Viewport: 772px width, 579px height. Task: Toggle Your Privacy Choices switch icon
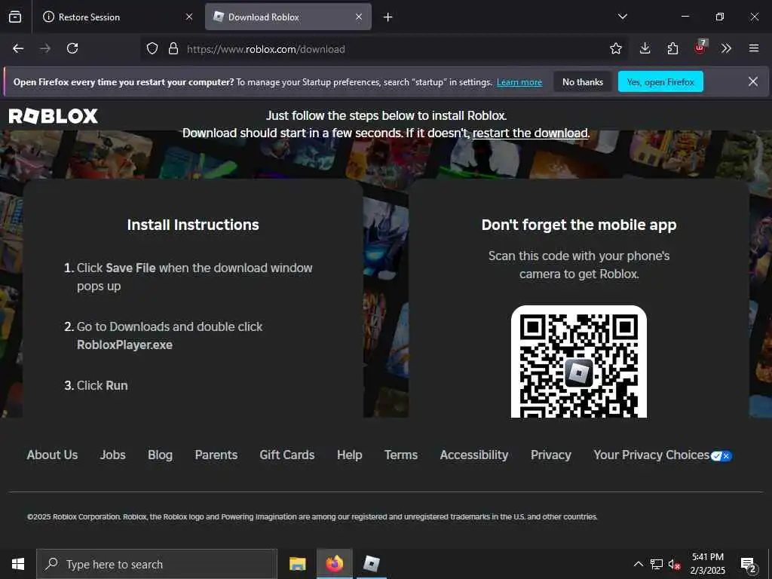pyautogui.click(x=721, y=456)
